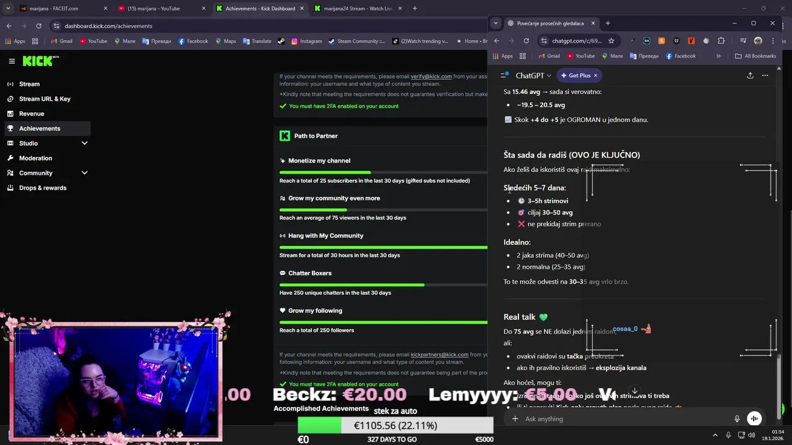Click ChatGPT share conversation icon
The height and width of the screenshot is (445, 792).
coord(750,75)
